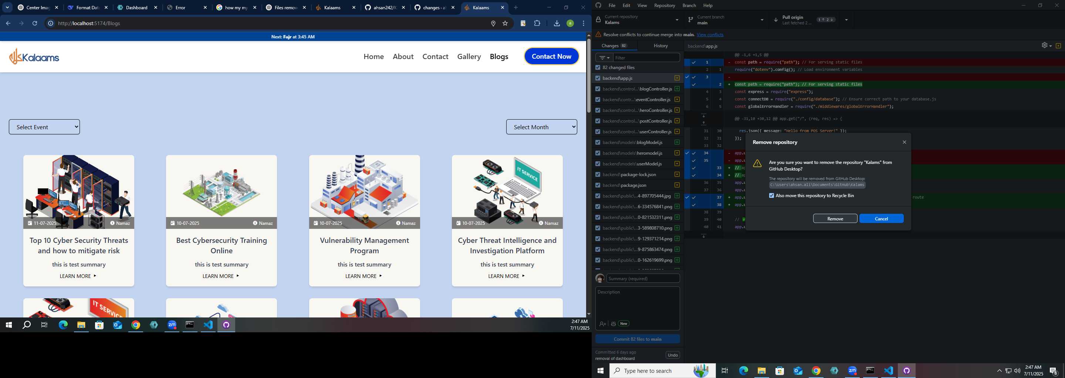This screenshot has height=378, width=1065.
Task: Switch to the Changes tab
Action: 614,46
